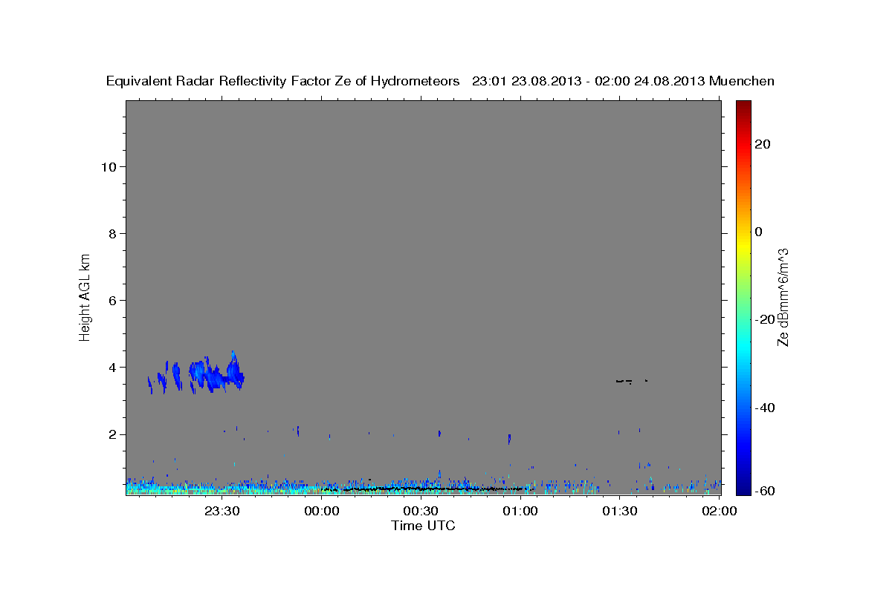Click the dark red top of the colorbar
Viewport: 892px width, 594px height.
[743, 108]
